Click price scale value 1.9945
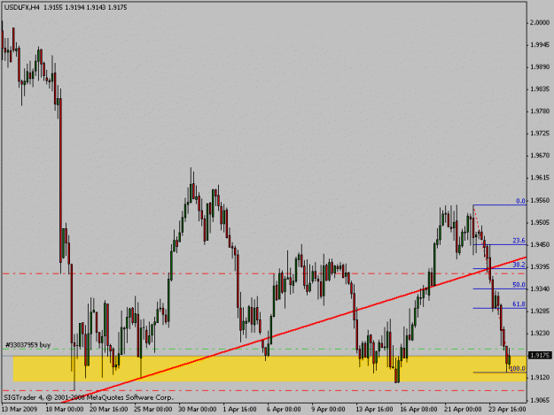This screenshot has height=415, width=554. pyautogui.click(x=540, y=45)
